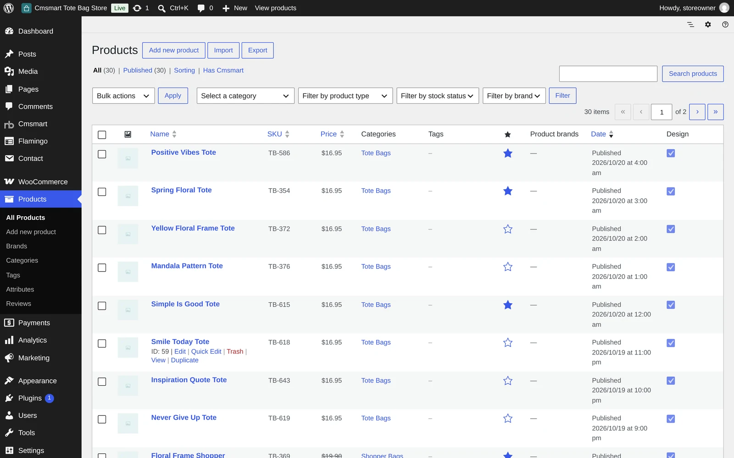Toggle featured star for Simple Is Good Tote

click(x=507, y=305)
